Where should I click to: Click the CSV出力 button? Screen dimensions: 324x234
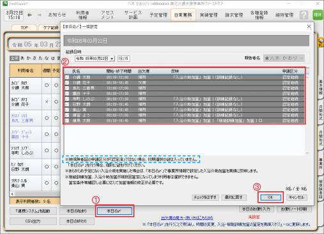(33, 221)
